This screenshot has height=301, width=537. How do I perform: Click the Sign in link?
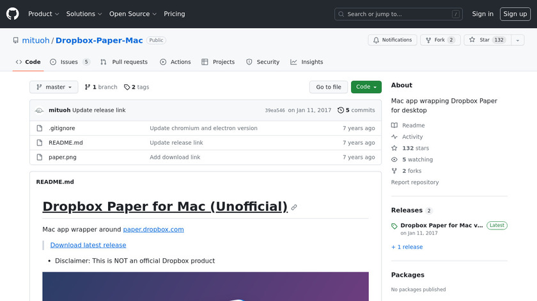point(483,14)
